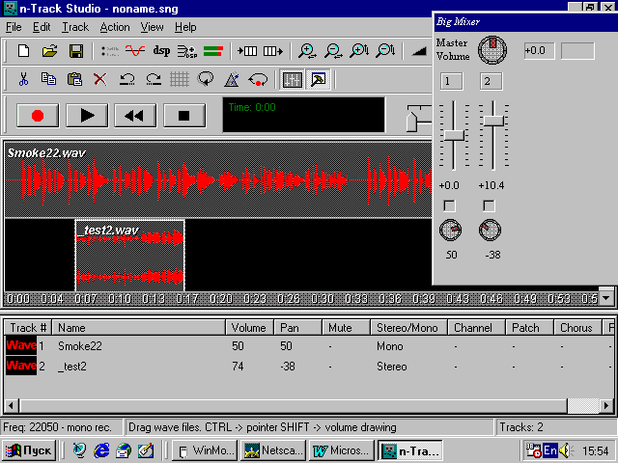
Task: Toggle the hammer tools window button
Action: coord(318,79)
